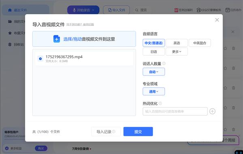Screen dimensions: 243x154
Task: Click the microphone 开始录音 button
Action: (x=83, y=10)
